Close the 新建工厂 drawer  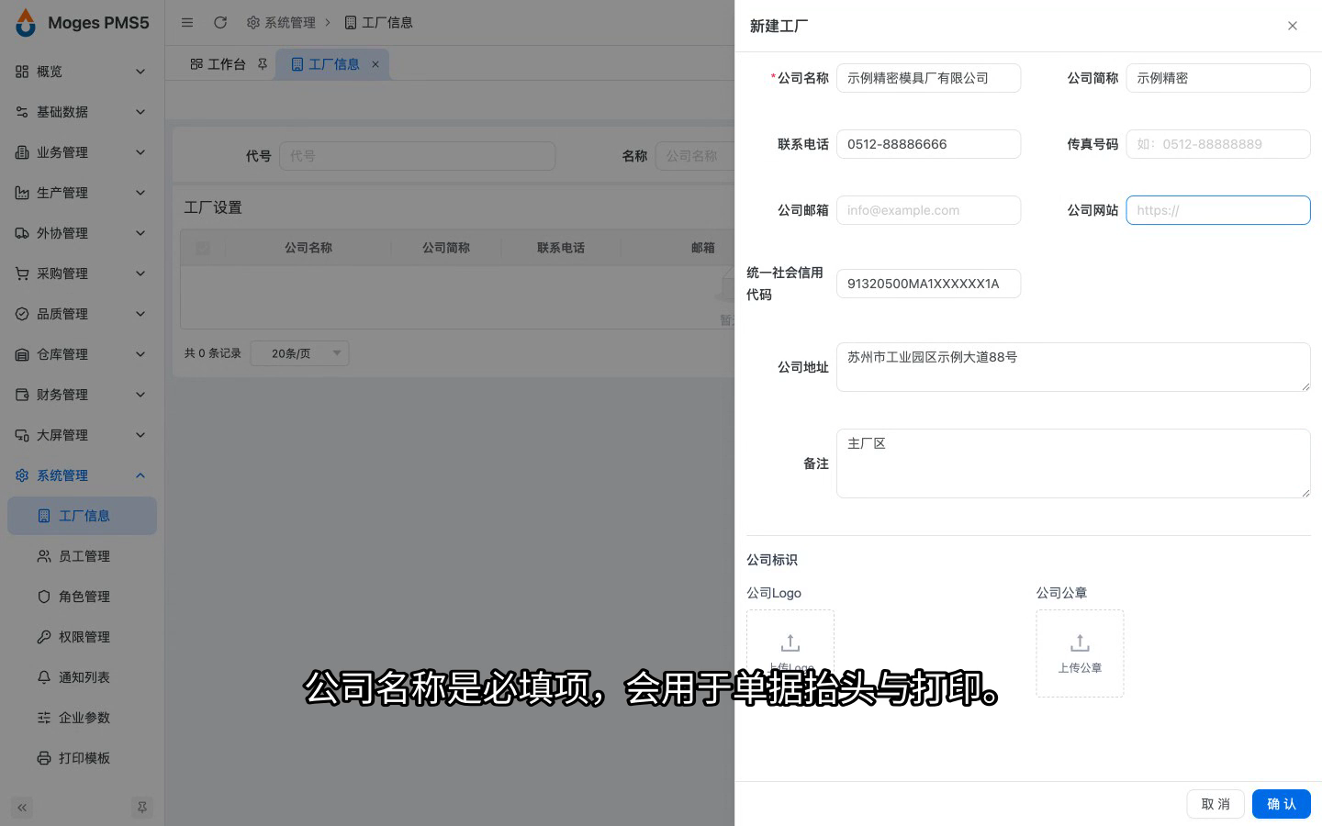[1293, 26]
